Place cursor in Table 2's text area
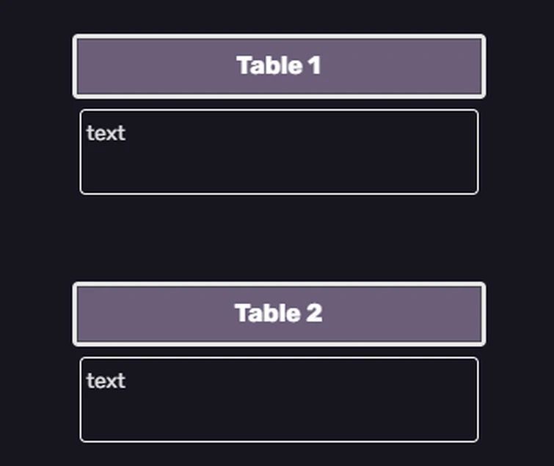The width and height of the screenshot is (554, 466). (x=279, y=399)
